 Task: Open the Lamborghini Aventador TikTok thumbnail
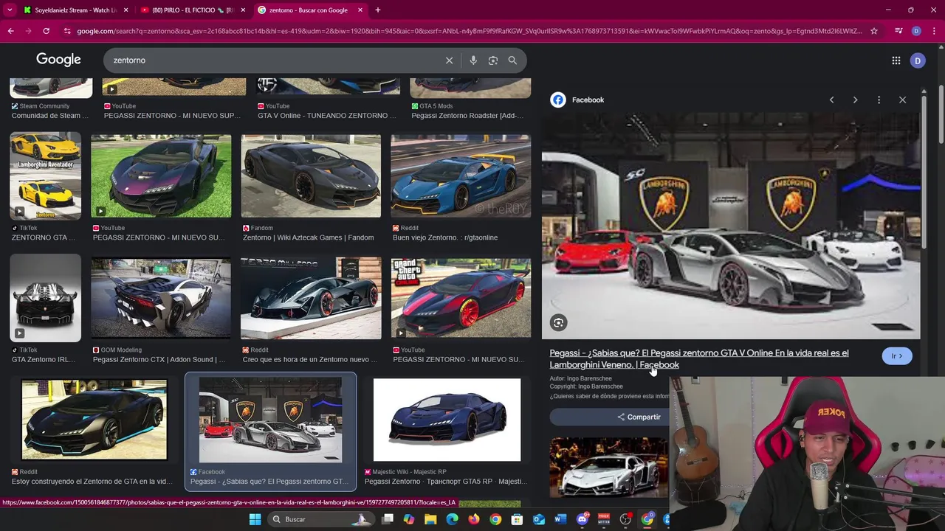point(46,176)
